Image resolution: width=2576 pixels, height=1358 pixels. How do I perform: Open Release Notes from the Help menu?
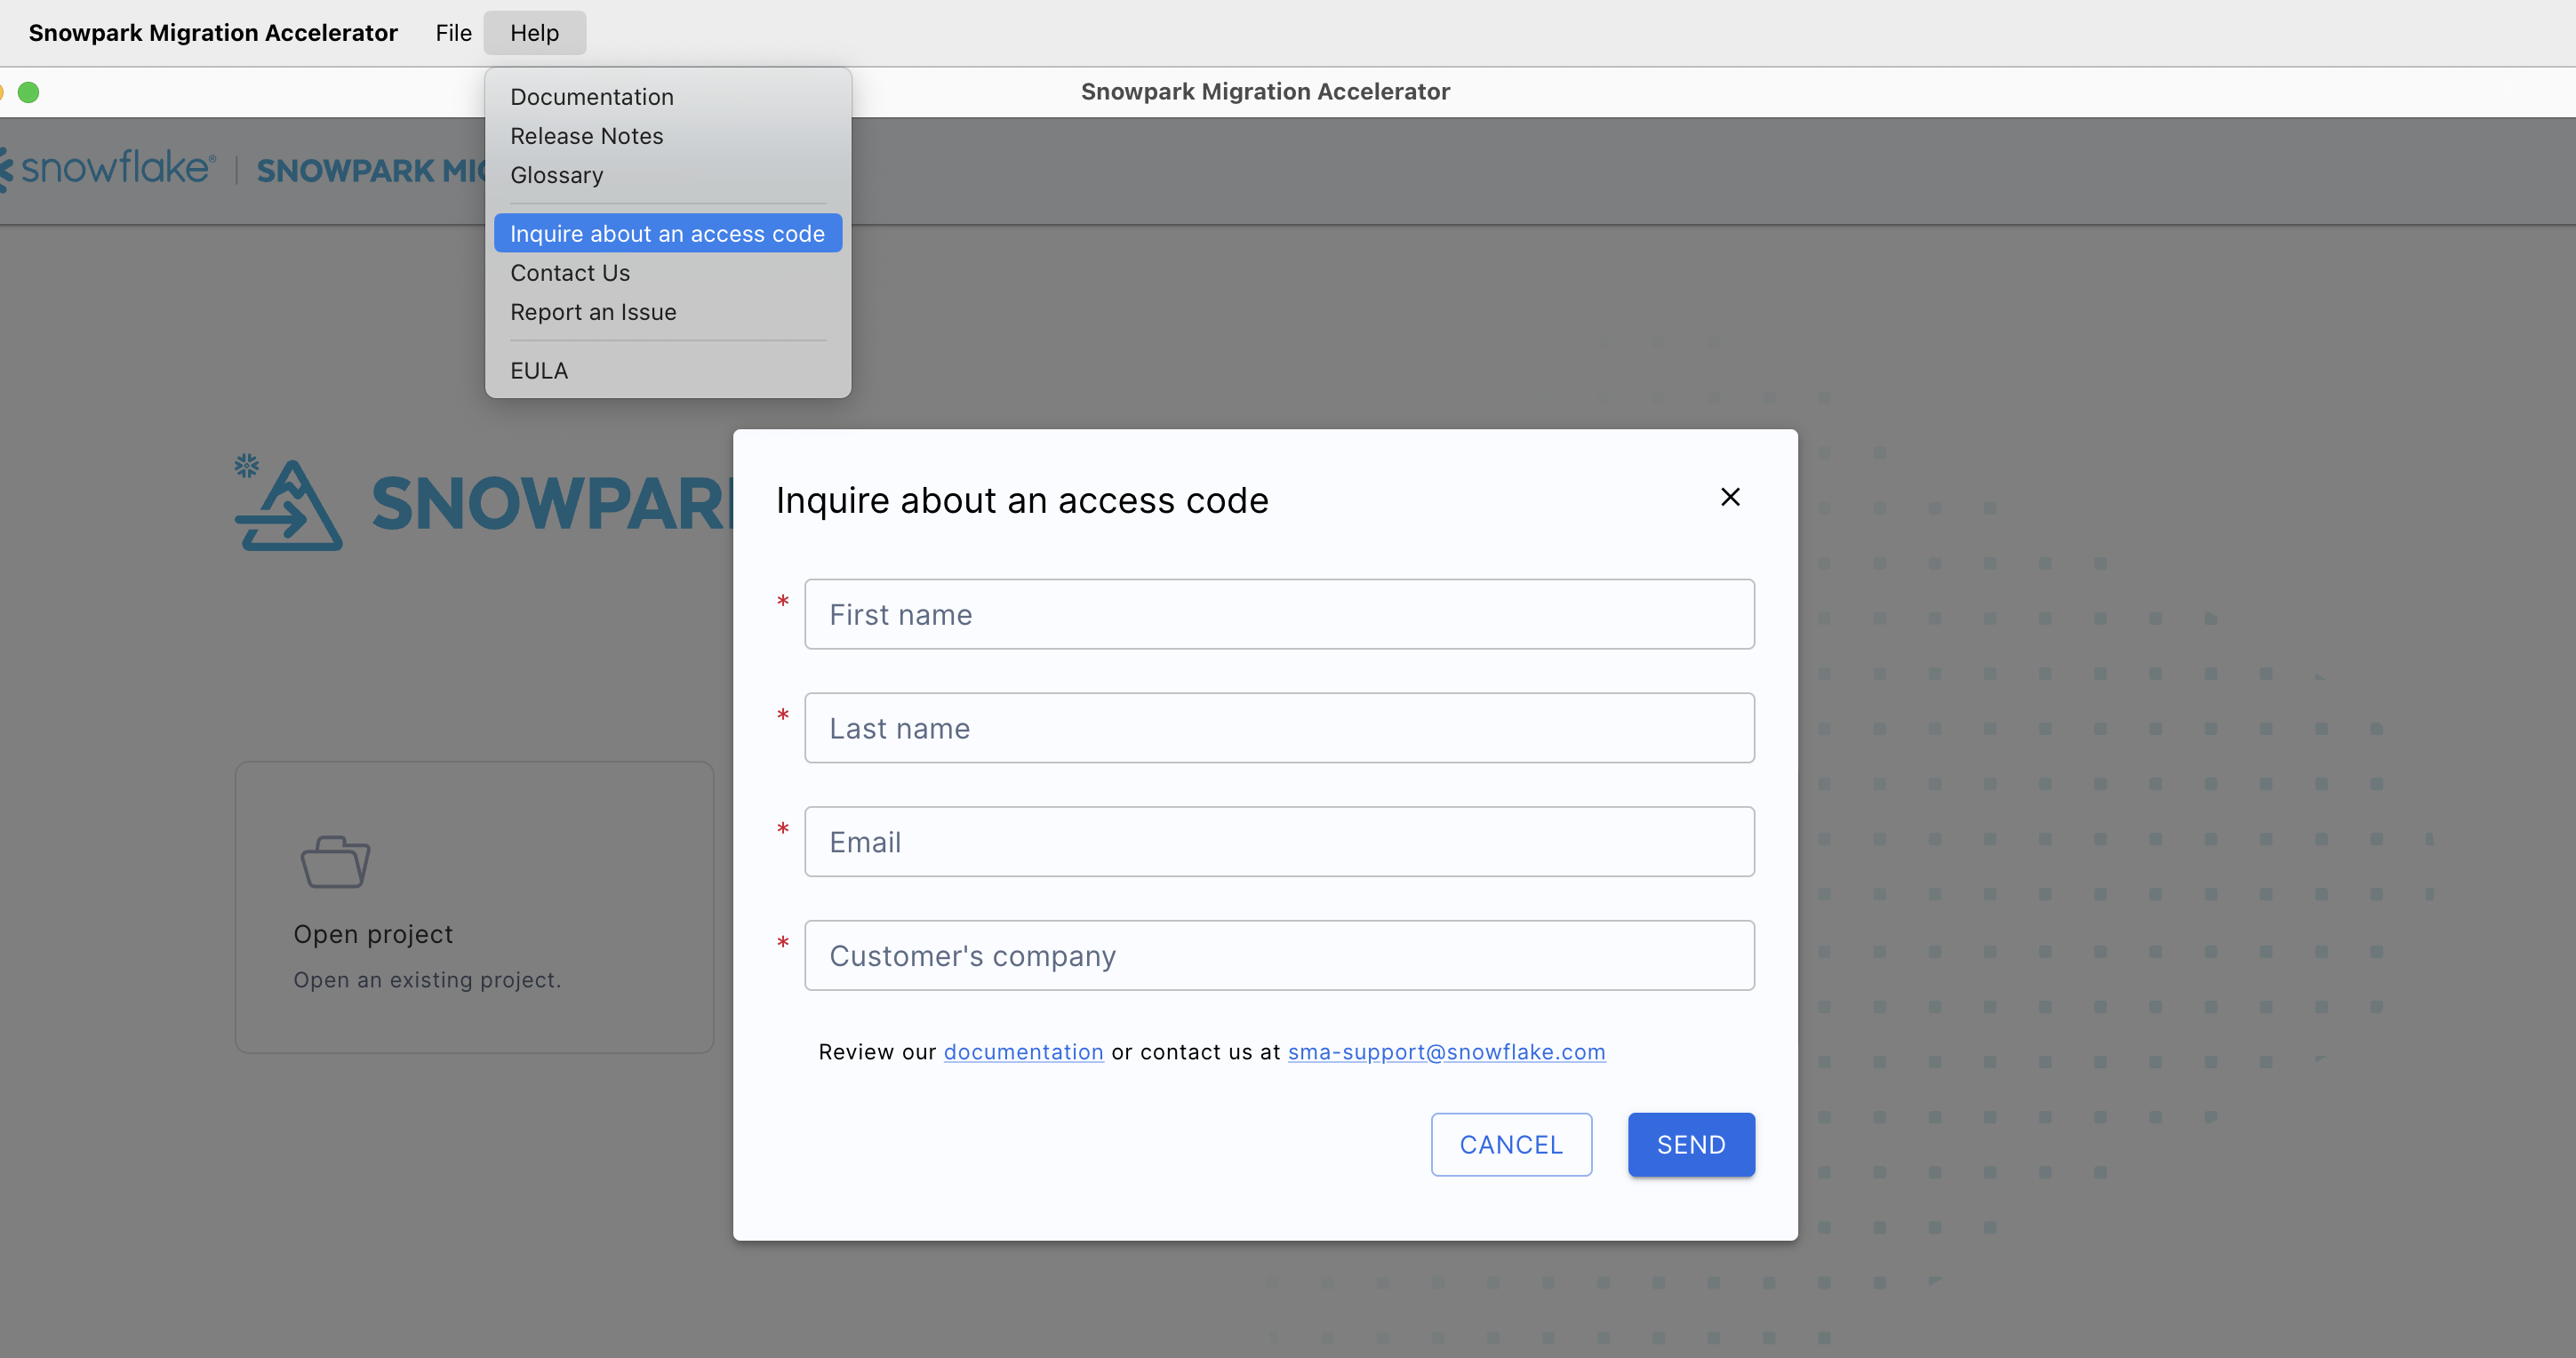tap(586, 135)
